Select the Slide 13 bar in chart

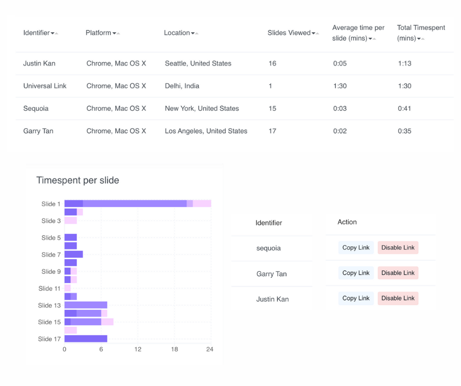86,305
